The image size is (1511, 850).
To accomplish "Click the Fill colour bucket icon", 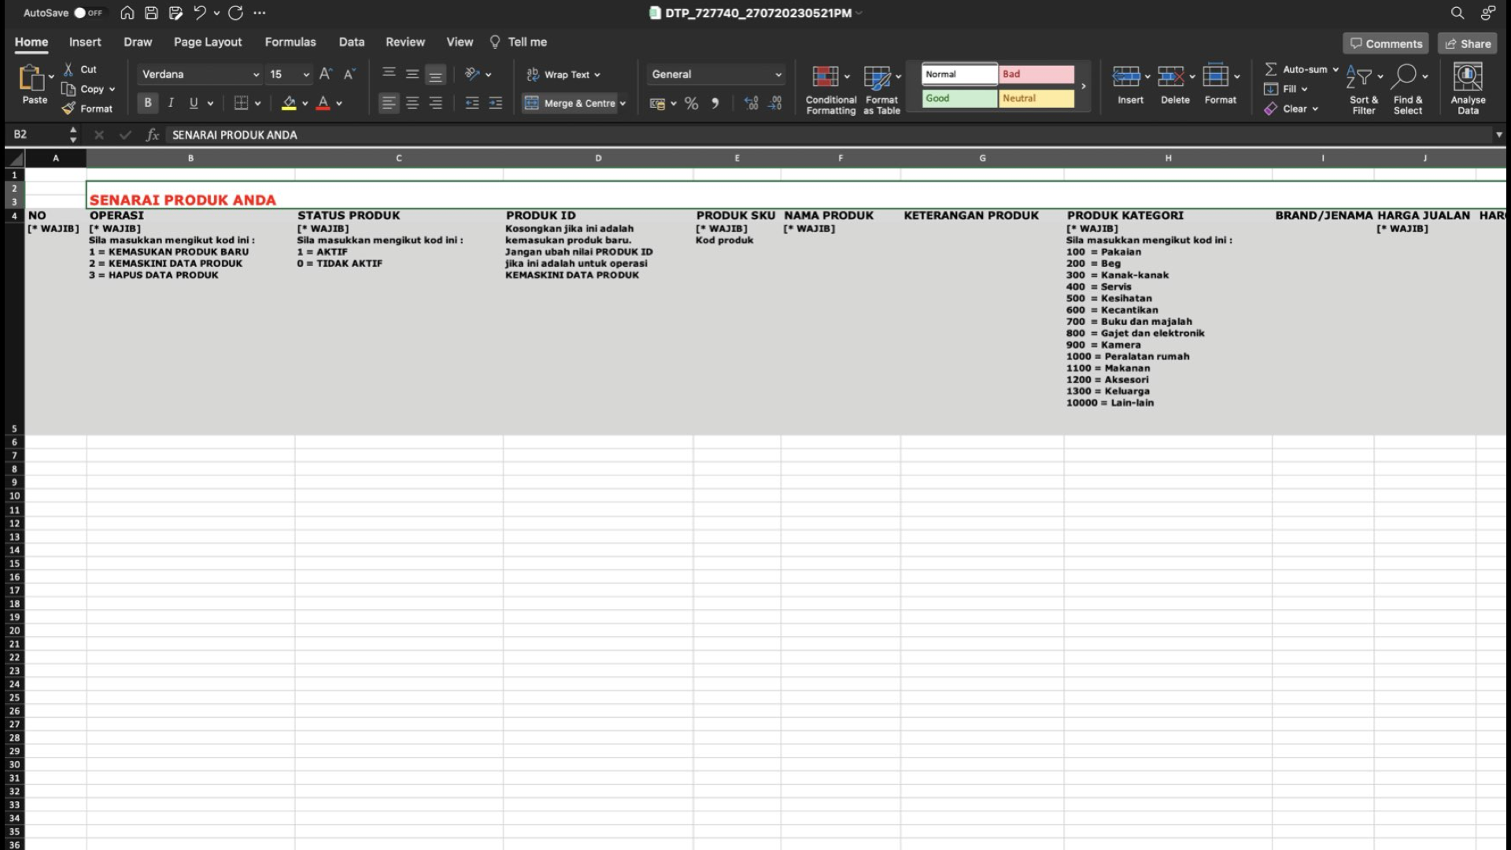I will pos(289,103).
